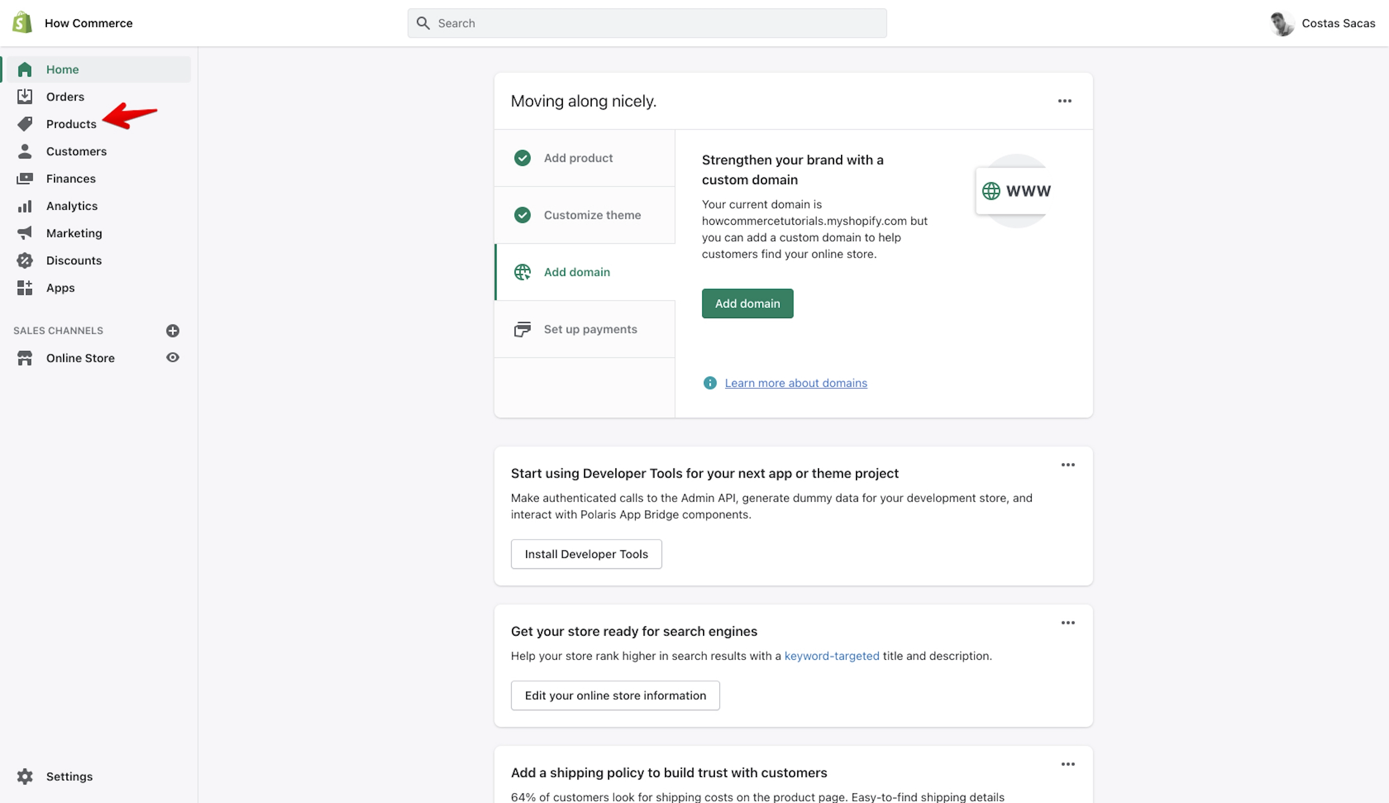The width and height of the screenshot is (1389, 803).
Task: Open the keyword-targeted link
Action: (x=831, y=656)
